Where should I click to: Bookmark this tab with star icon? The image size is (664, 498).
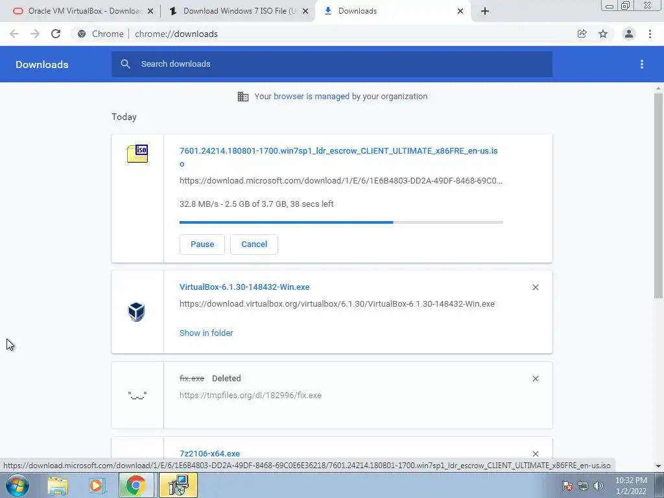603,34
